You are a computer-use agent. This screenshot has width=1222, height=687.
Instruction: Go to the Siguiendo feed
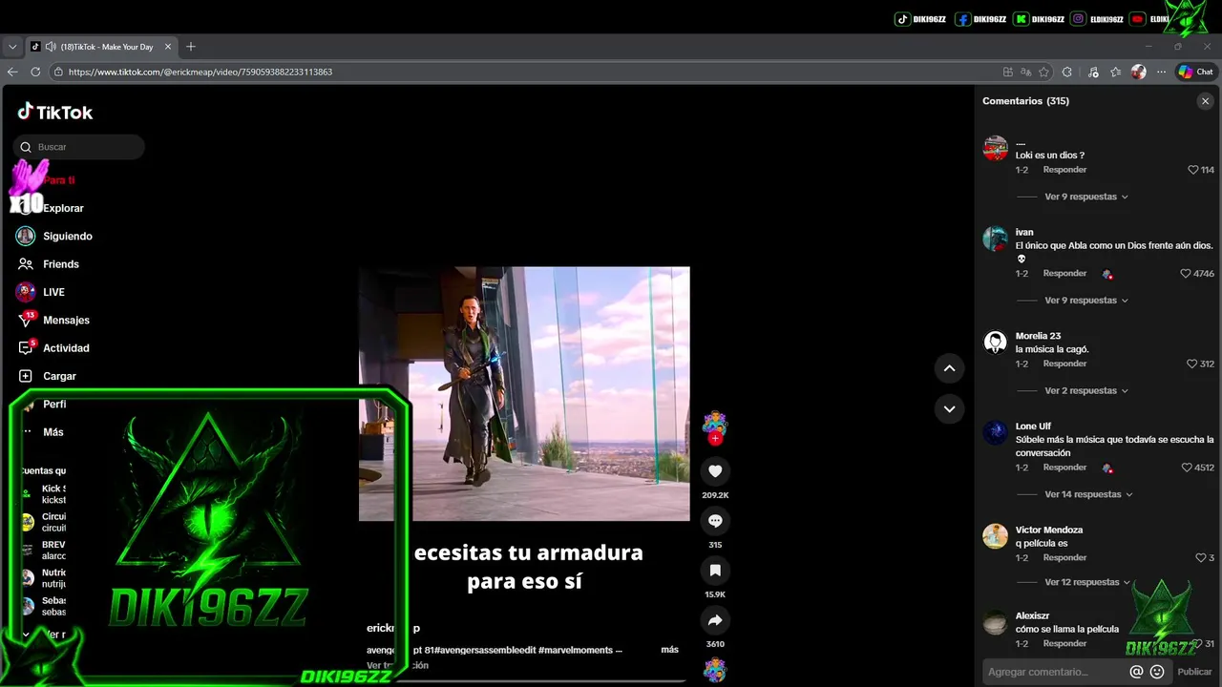pyautogui.click(x=53, y=236)
